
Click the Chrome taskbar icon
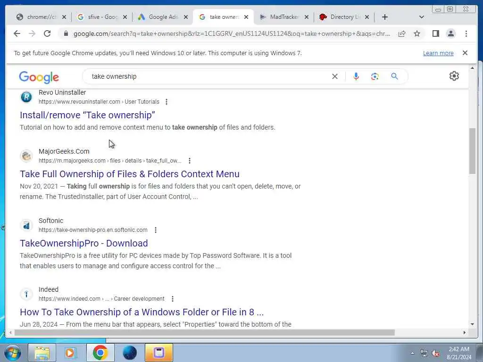click(x=100, y=353)
